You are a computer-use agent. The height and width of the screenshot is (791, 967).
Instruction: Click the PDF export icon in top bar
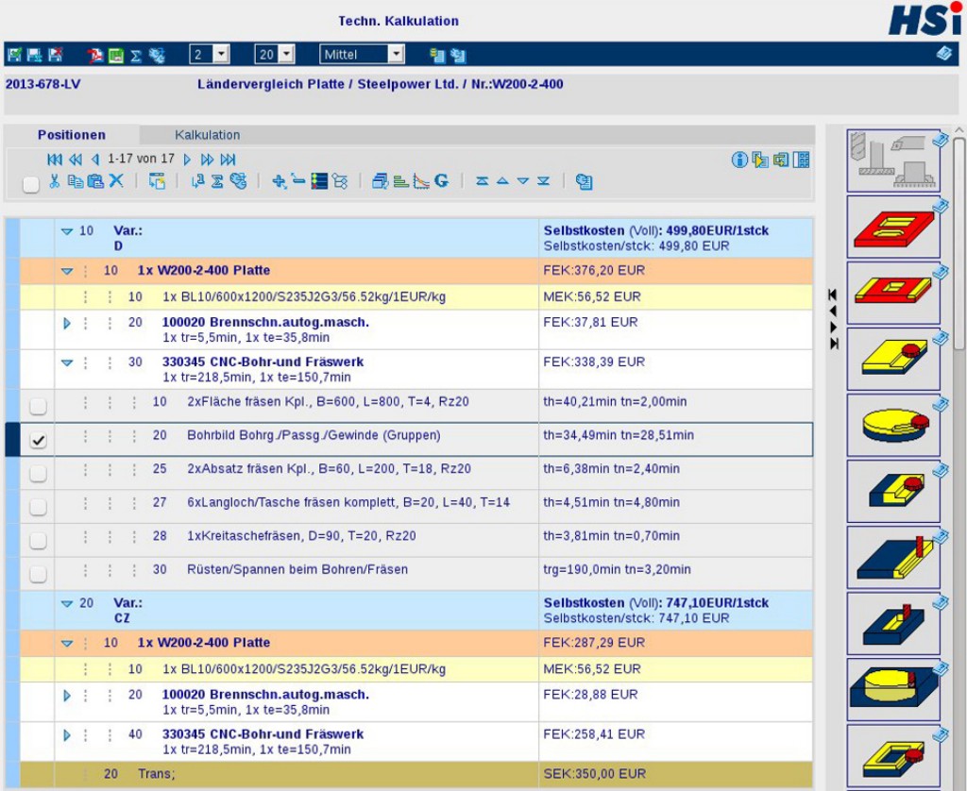[95, 56]
